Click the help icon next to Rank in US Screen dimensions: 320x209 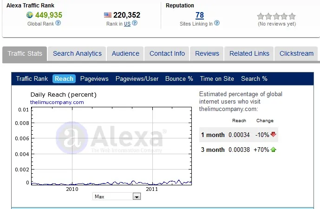pyautogui.click(x=135, y=23)
